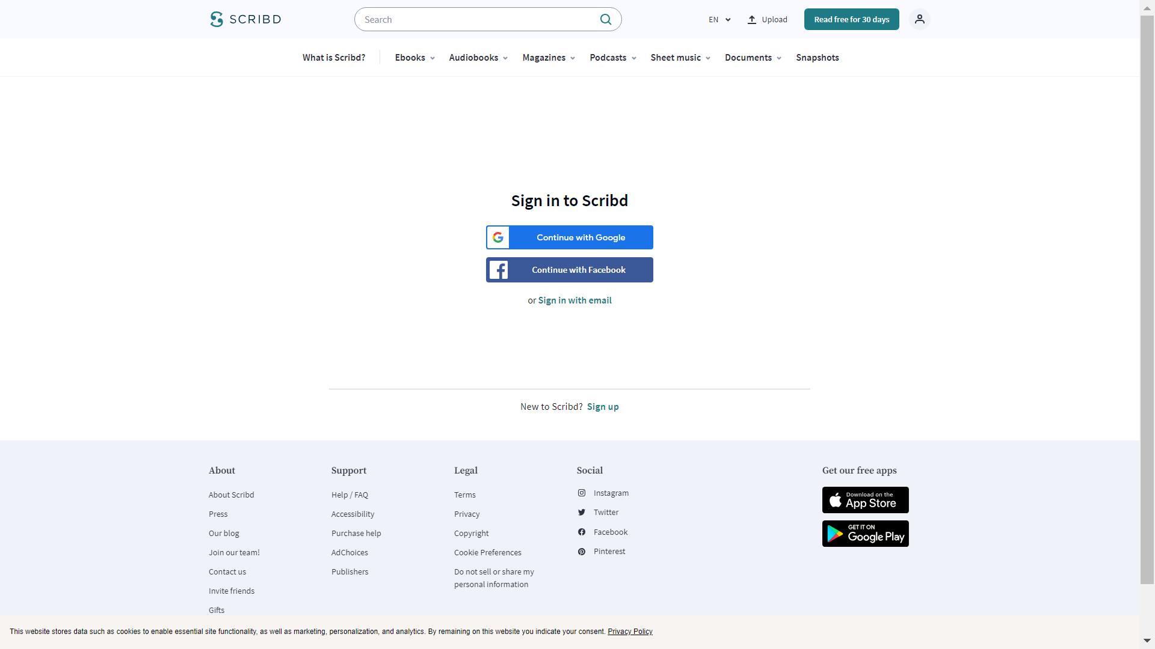Open the Google Play download badge
The height and width of the screenshot is (649, 1155).
click(x=865, y=534)
